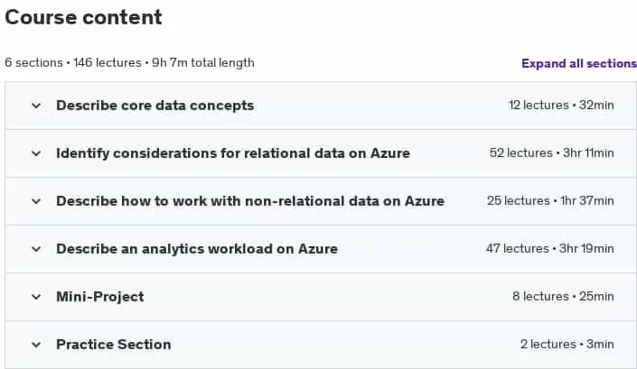Click the 25 lectures • 1hr 37min label

[x=550, y=201]
